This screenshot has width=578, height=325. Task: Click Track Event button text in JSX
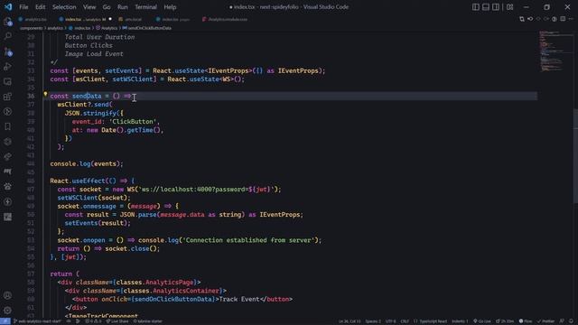[x=239, y=299]
